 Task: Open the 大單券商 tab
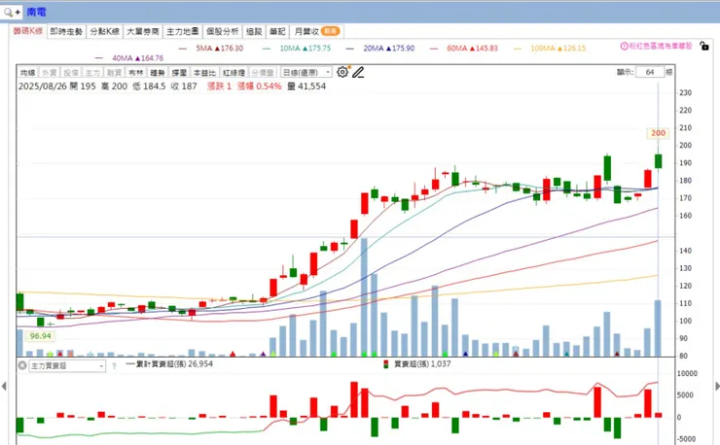[x=143, y=31]
